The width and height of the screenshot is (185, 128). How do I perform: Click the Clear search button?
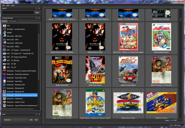click(37, 13)
